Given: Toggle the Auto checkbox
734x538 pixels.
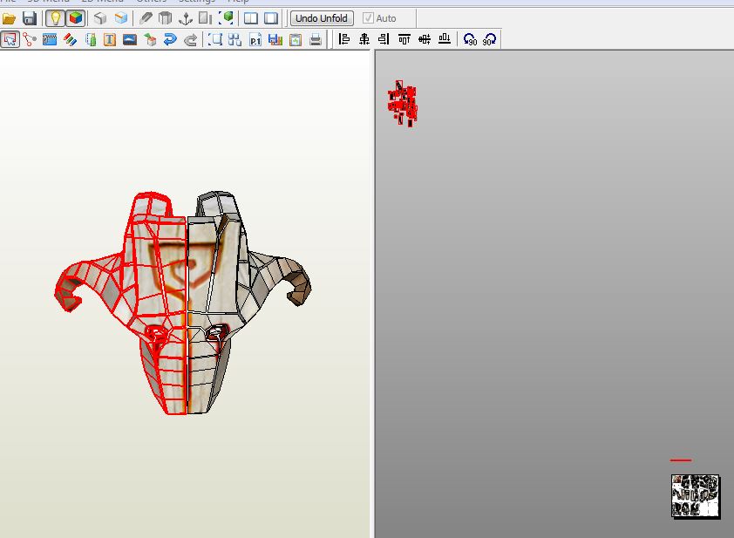Looking at the screenshot, I should 369,18.
